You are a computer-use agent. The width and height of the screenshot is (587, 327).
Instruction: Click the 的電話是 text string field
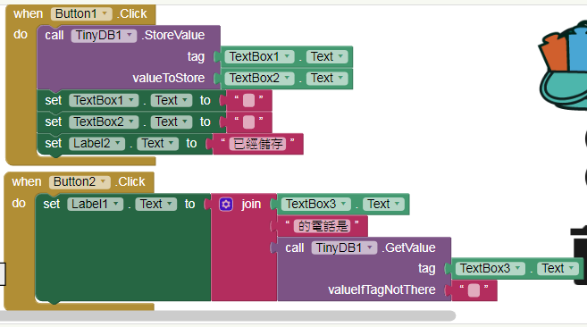click(x=322, y=226)
